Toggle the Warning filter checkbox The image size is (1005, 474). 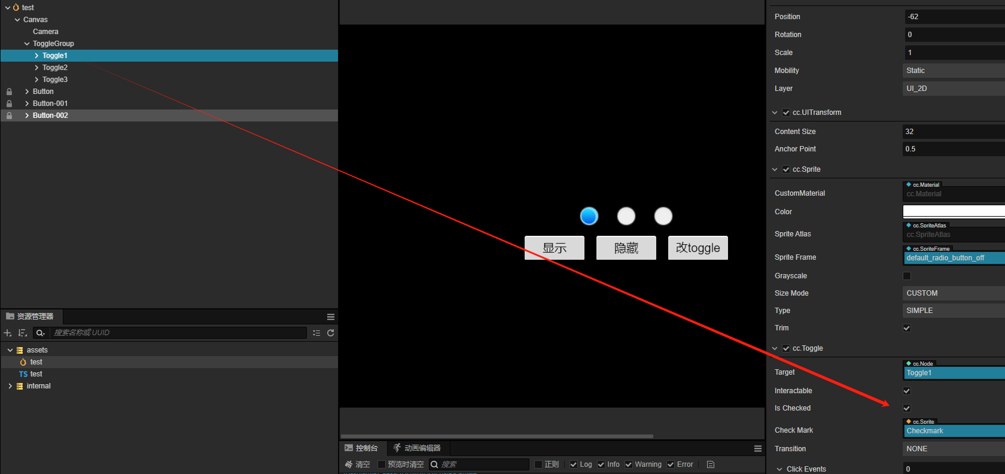[x=629, y=464]
